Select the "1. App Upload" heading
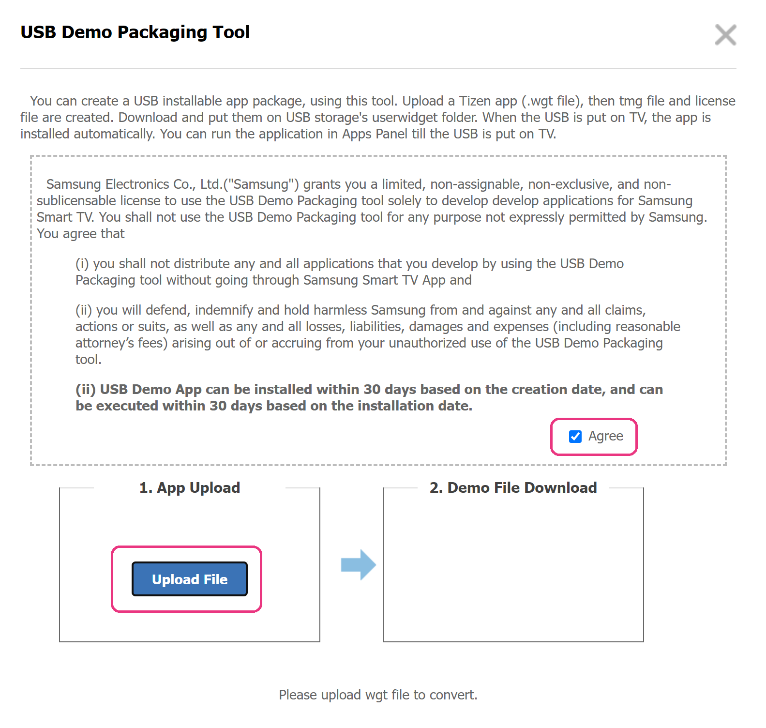766x728 pixels. (x=189, y=487)
